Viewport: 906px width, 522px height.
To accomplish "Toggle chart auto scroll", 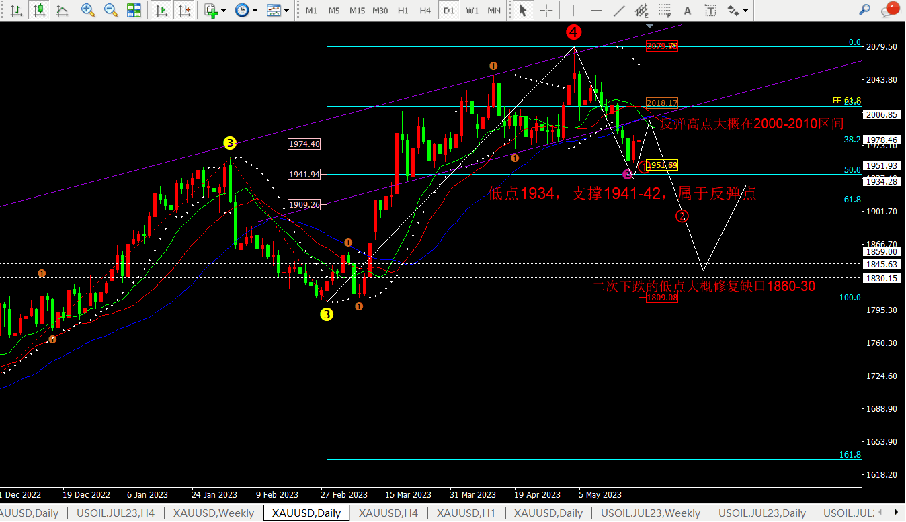I will pyautogui.click(x=161, y=10).
